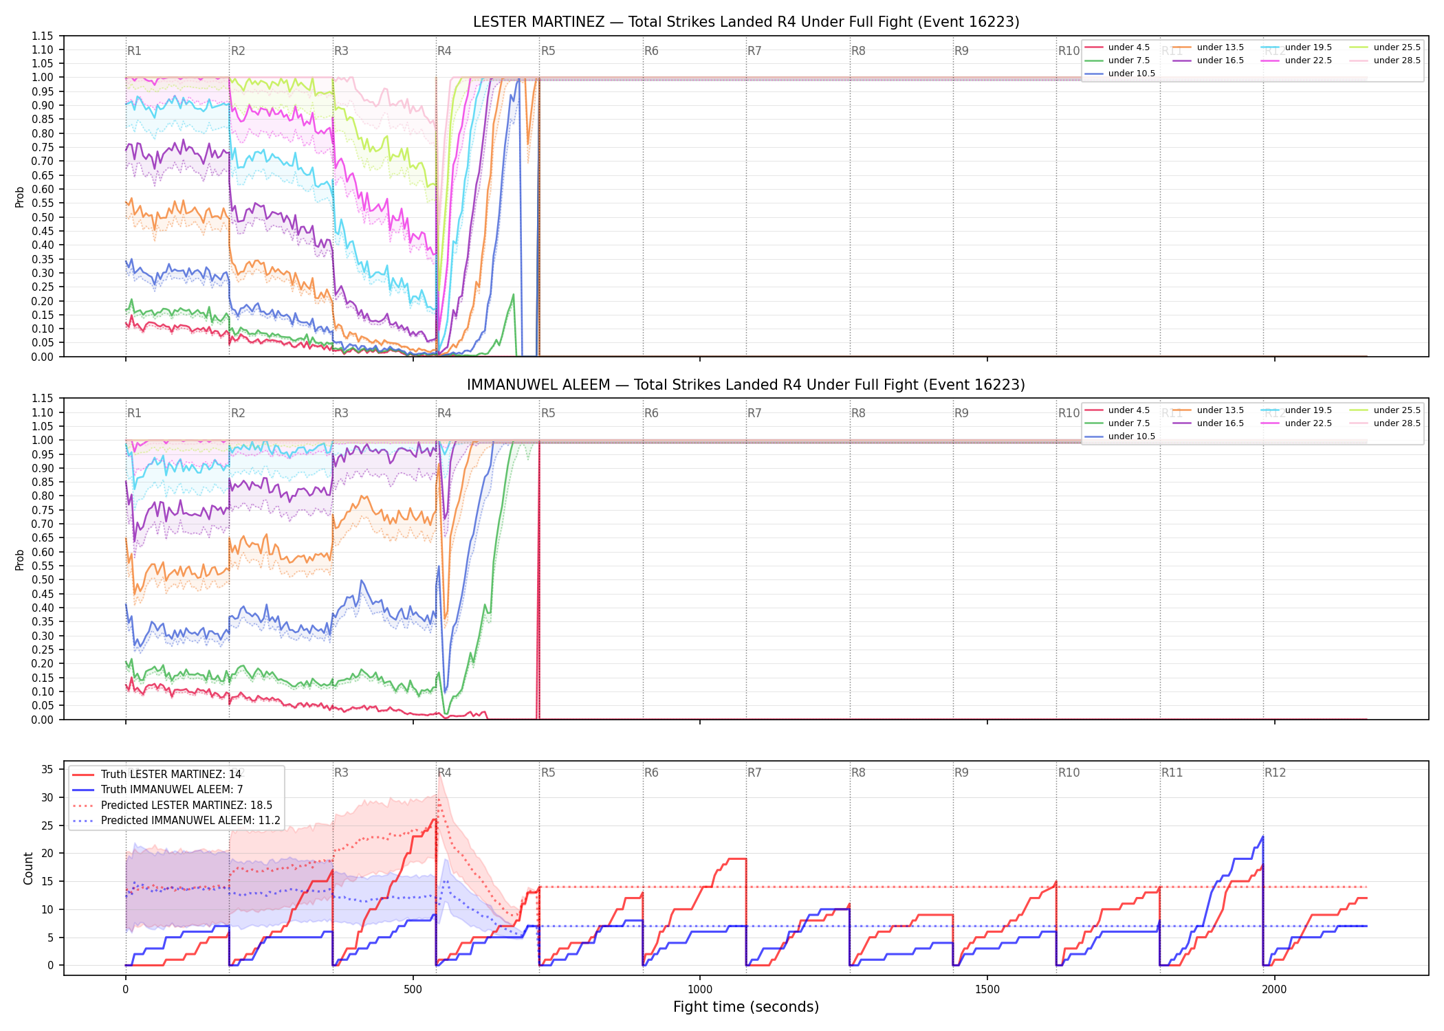Click the 35 tick label on Count axis
Viewport: 1444px width, 1031px height.
47,770
